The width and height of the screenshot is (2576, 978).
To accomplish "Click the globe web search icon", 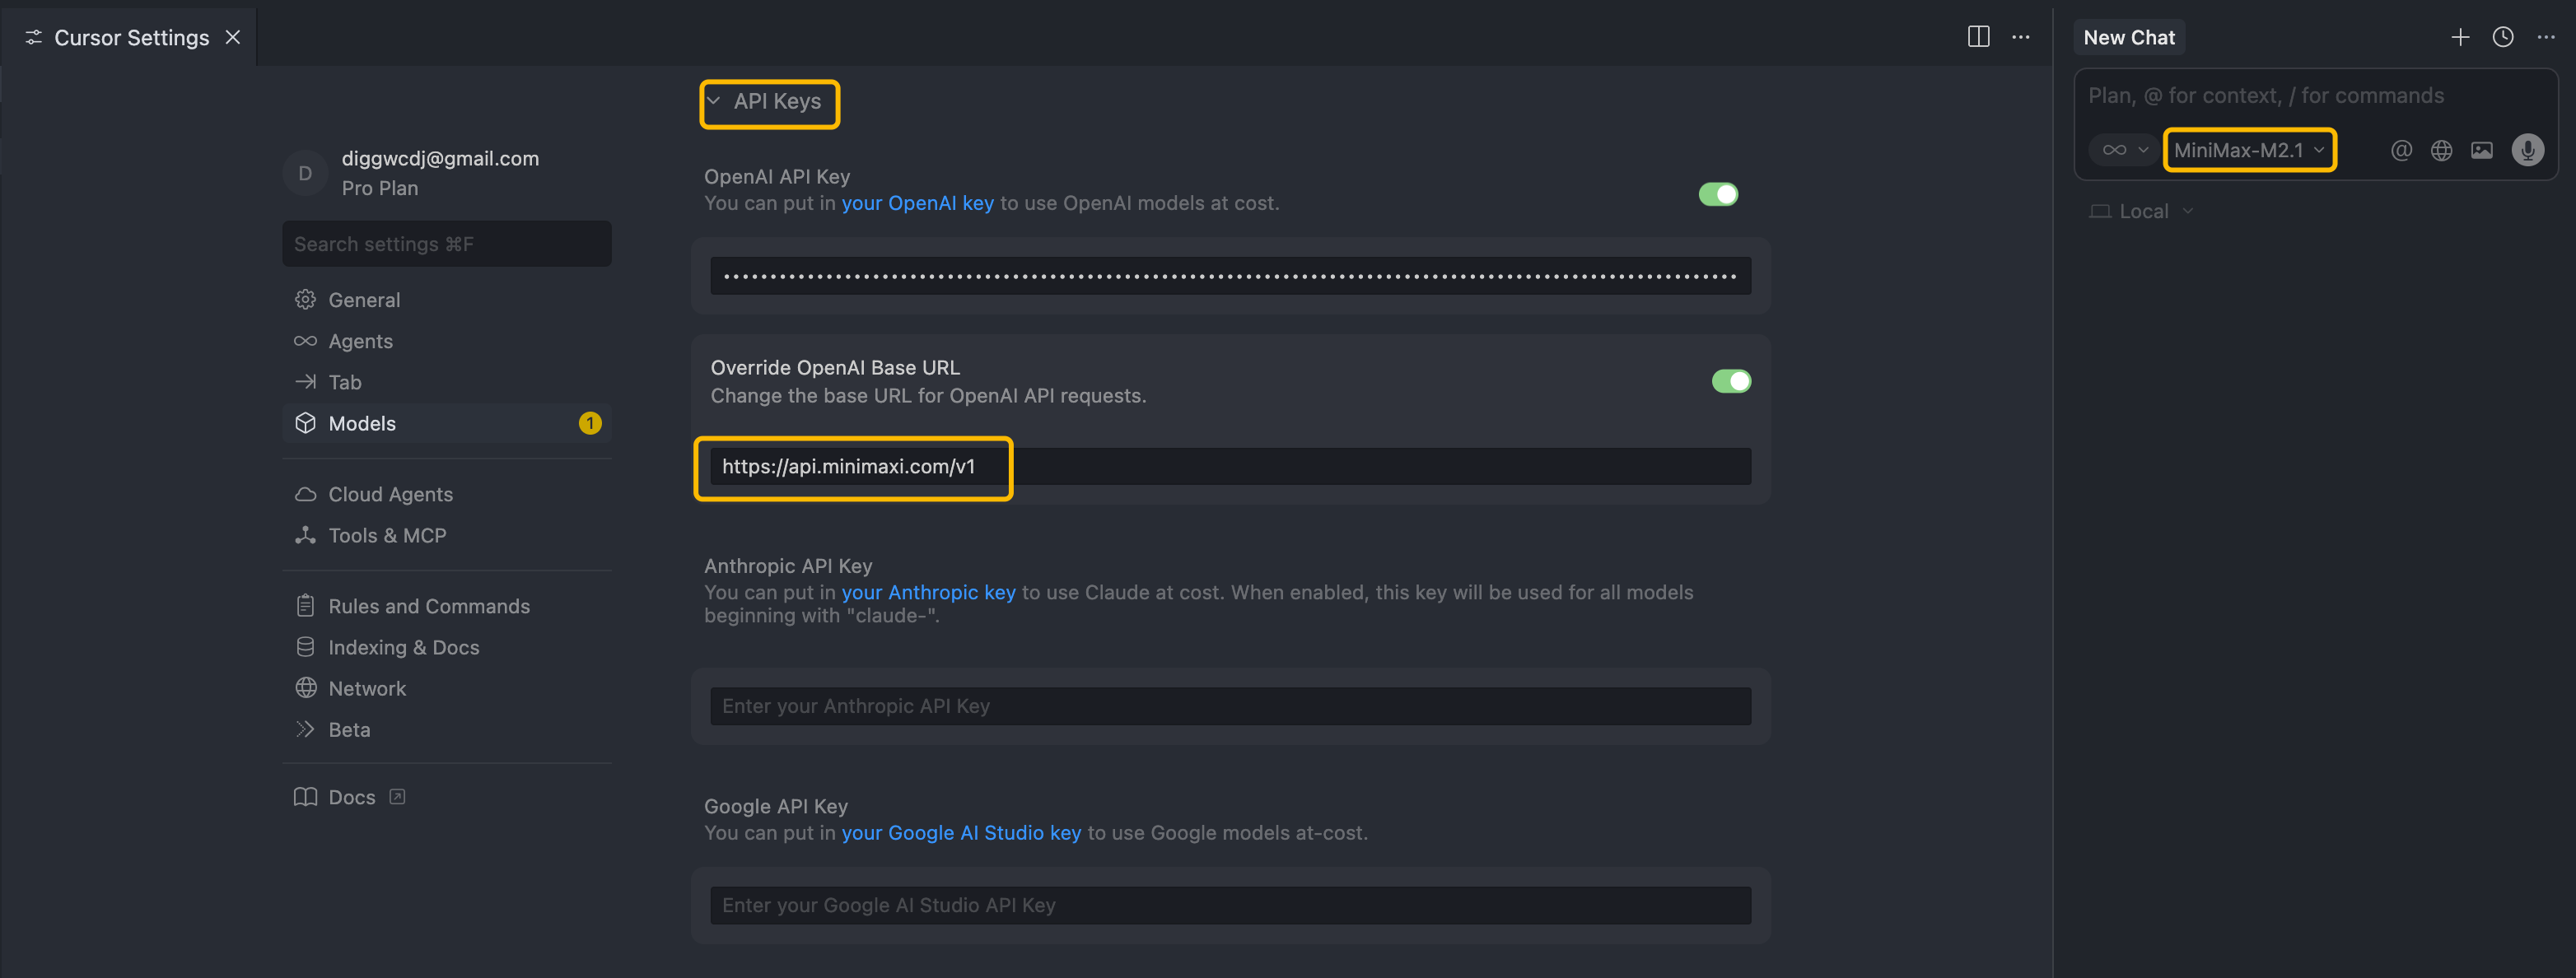I will 2441,150.
